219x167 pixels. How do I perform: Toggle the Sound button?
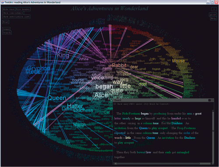pos(7,29)
